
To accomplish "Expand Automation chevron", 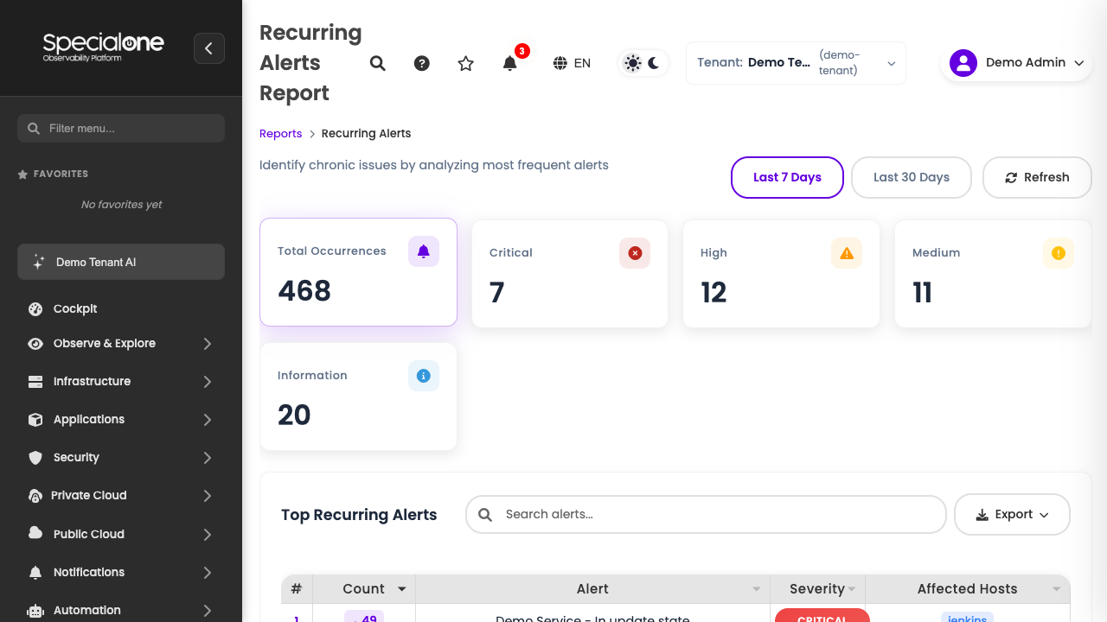I will pyautogui.click(x=208, y=611).
